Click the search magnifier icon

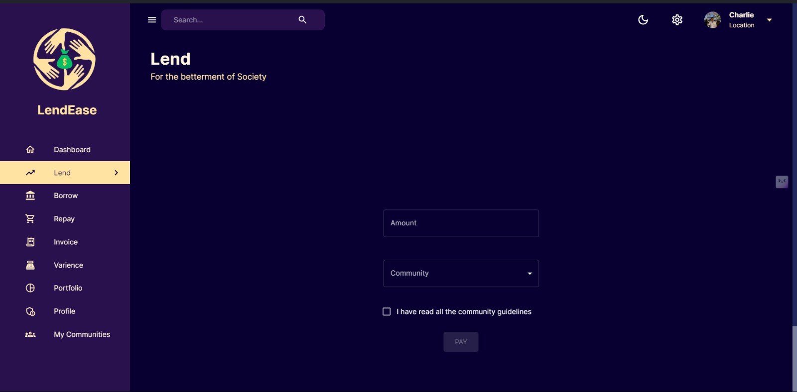click(x=302, y=20)
